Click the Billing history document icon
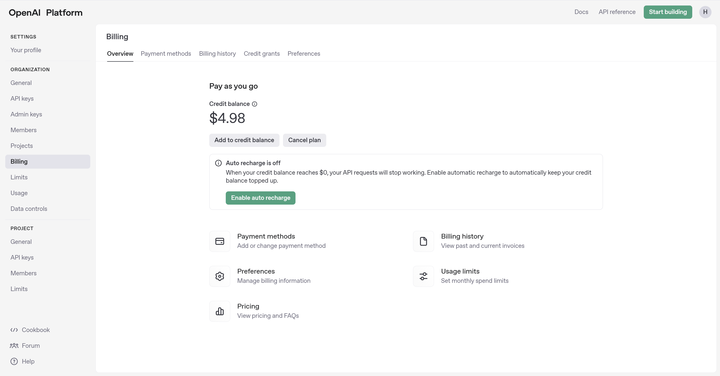The image size is (720, 376). (423, 241)
